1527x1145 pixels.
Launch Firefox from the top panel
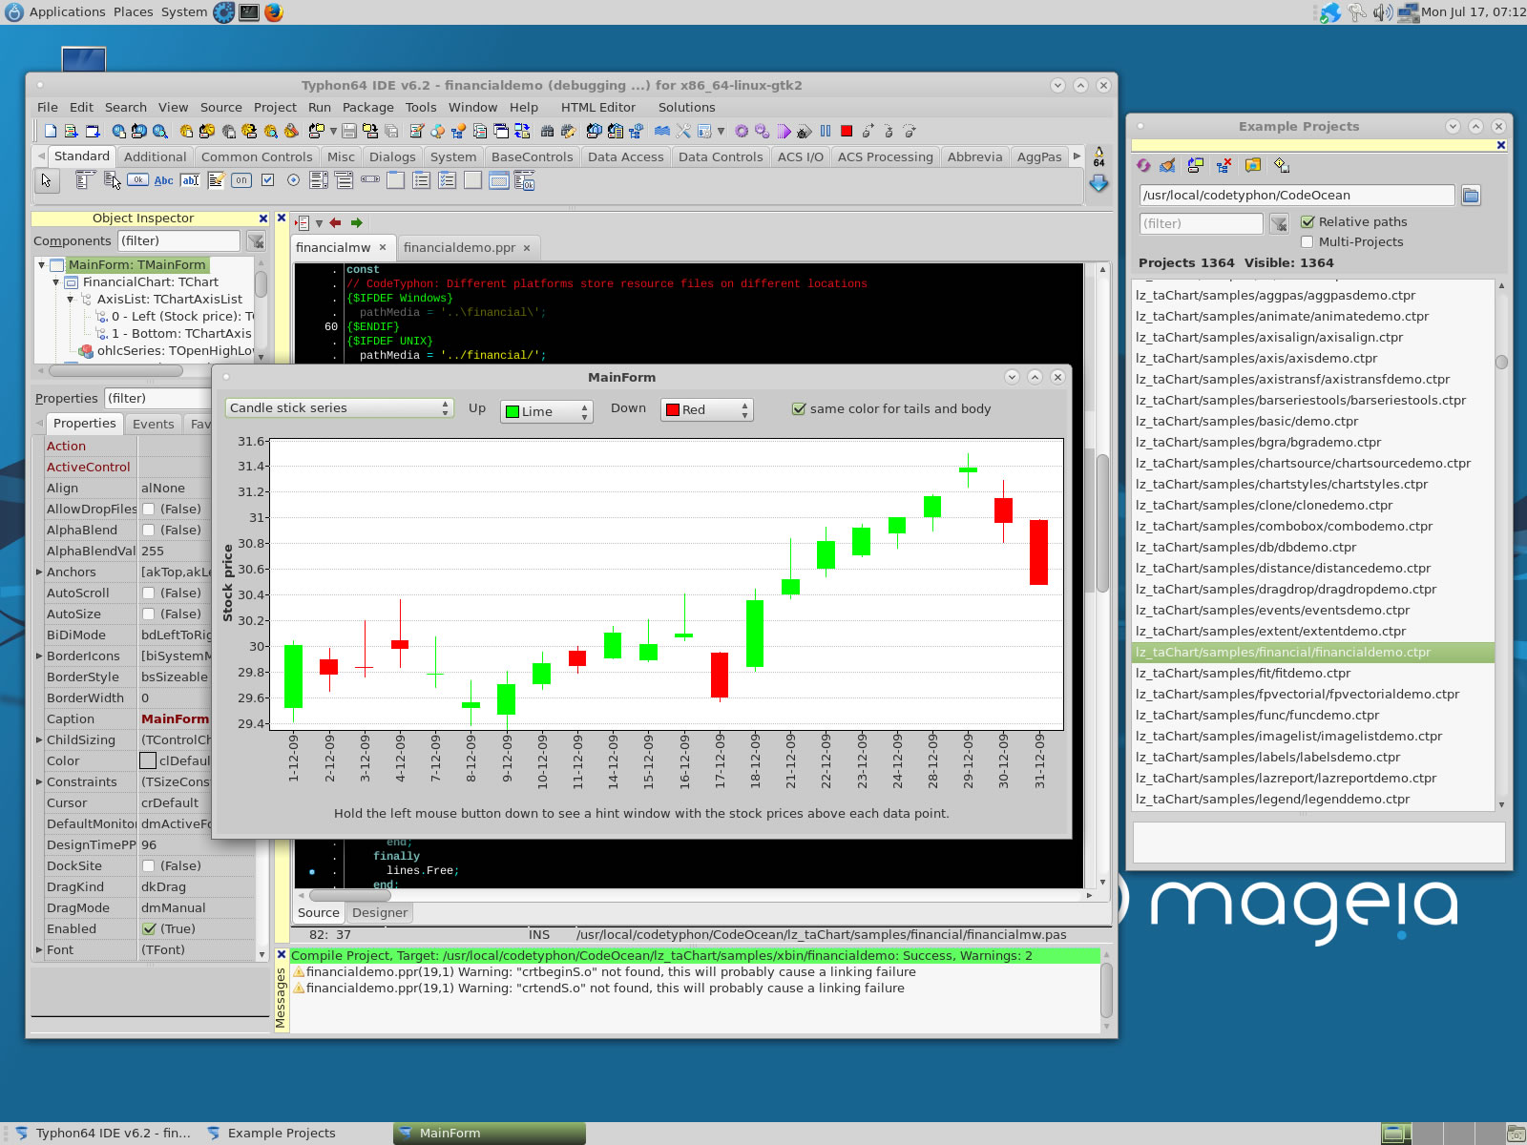pos(274,12)
